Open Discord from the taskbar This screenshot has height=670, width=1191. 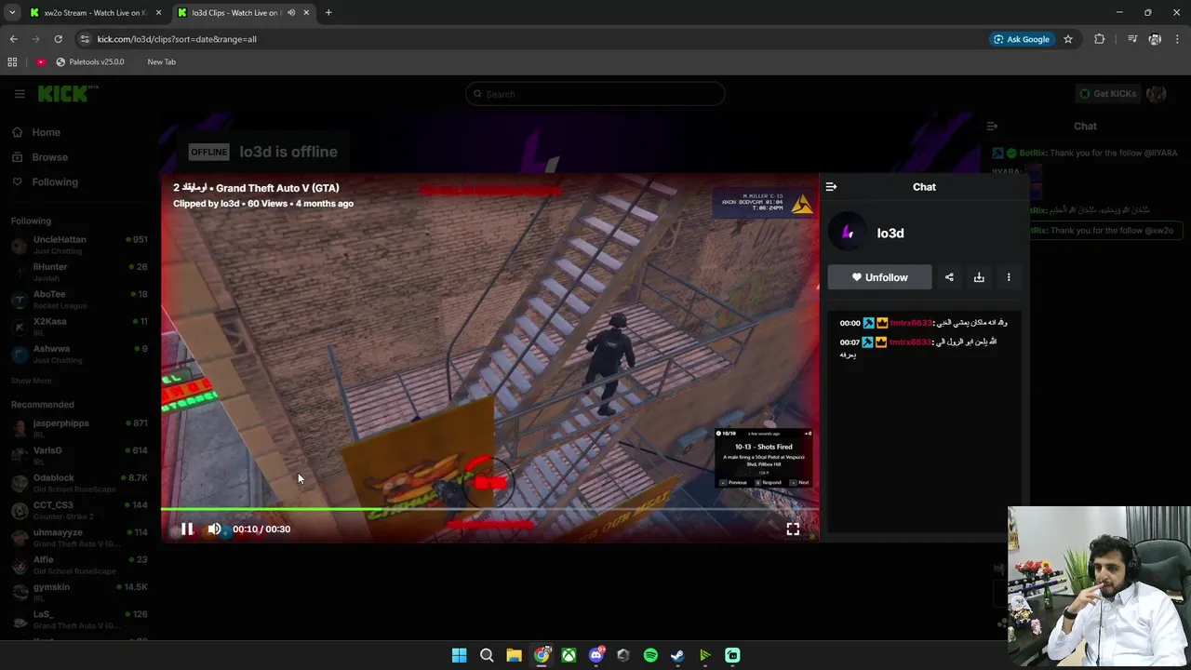[x=596, y=655]
